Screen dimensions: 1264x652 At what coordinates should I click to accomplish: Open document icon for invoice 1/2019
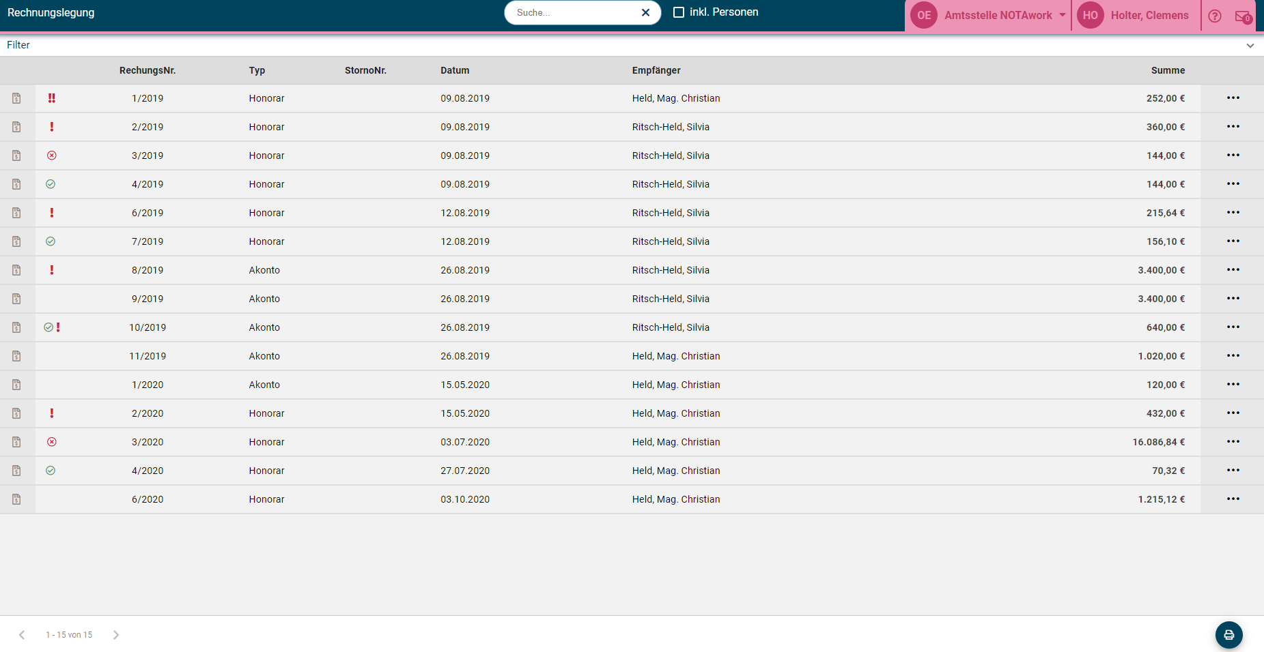[x=16, y=98]
